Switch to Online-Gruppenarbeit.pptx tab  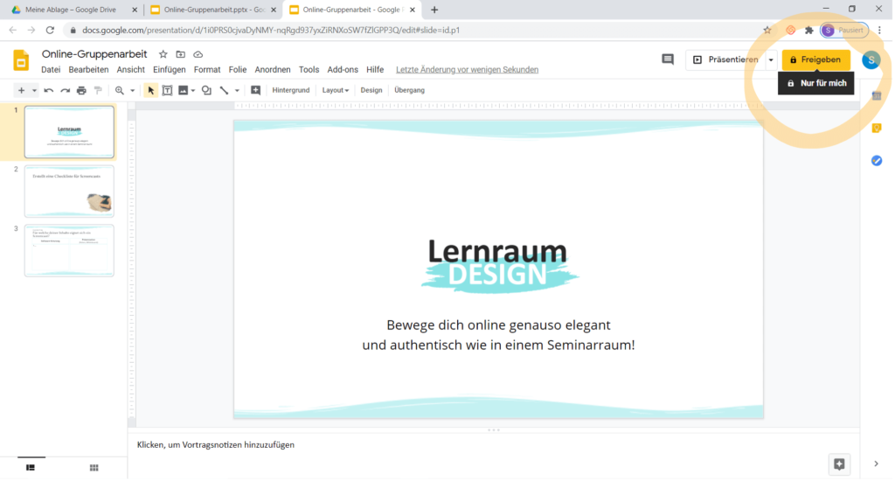pos(213,10)
